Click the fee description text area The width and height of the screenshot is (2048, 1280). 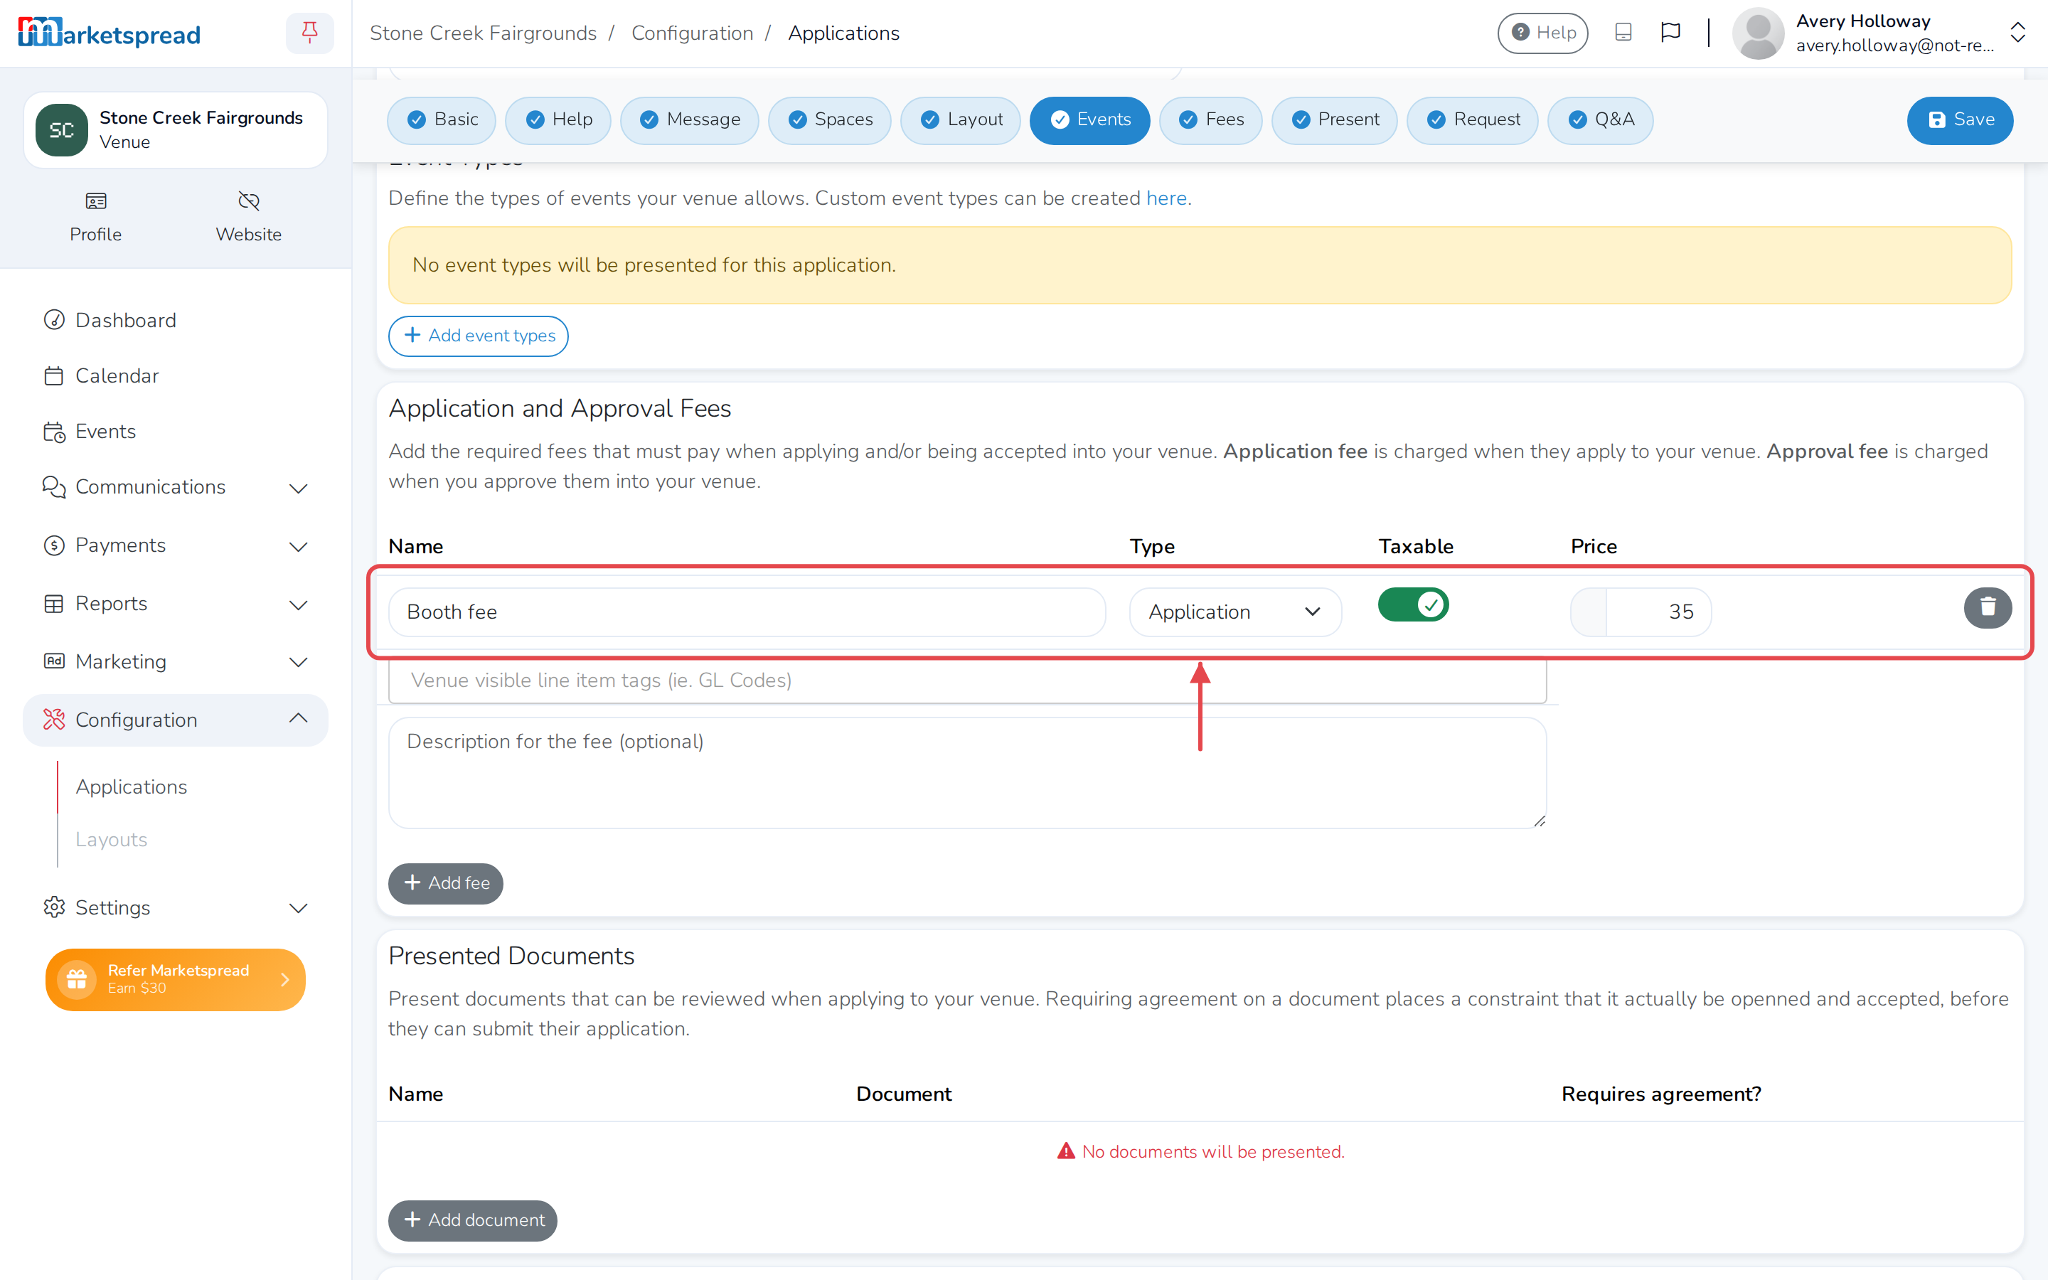[x=966, y=773]
